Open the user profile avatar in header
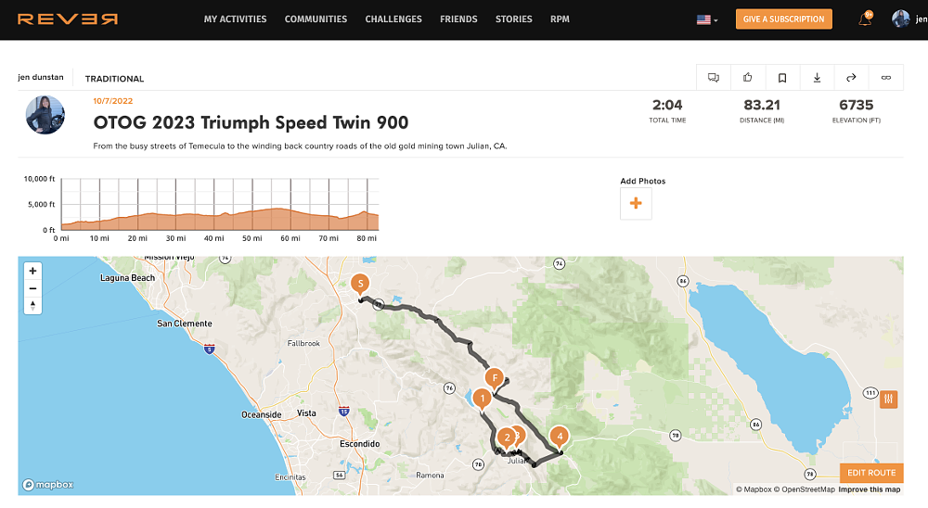The image size is (928, 508). click(901, 19)
